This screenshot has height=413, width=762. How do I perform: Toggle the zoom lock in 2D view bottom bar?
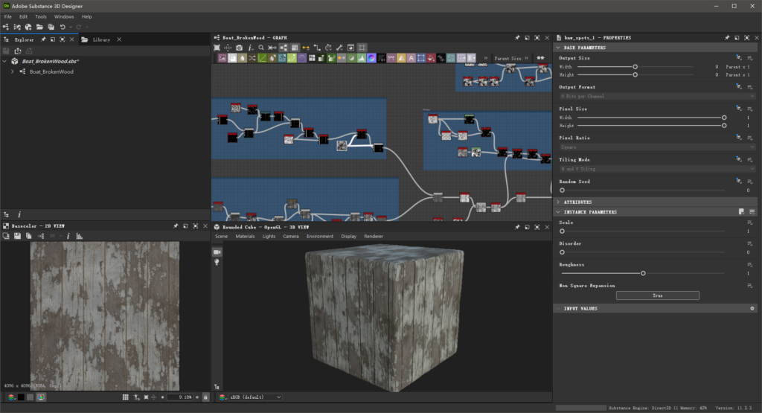click(205, 397)
